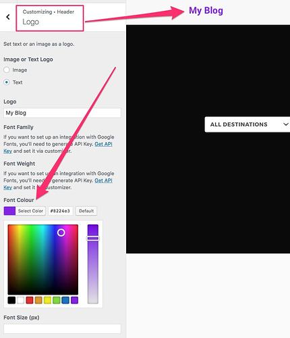This screenshot has width=290, height=338.
Task: Pick the black palette swatch
Action: click(11, 300)
